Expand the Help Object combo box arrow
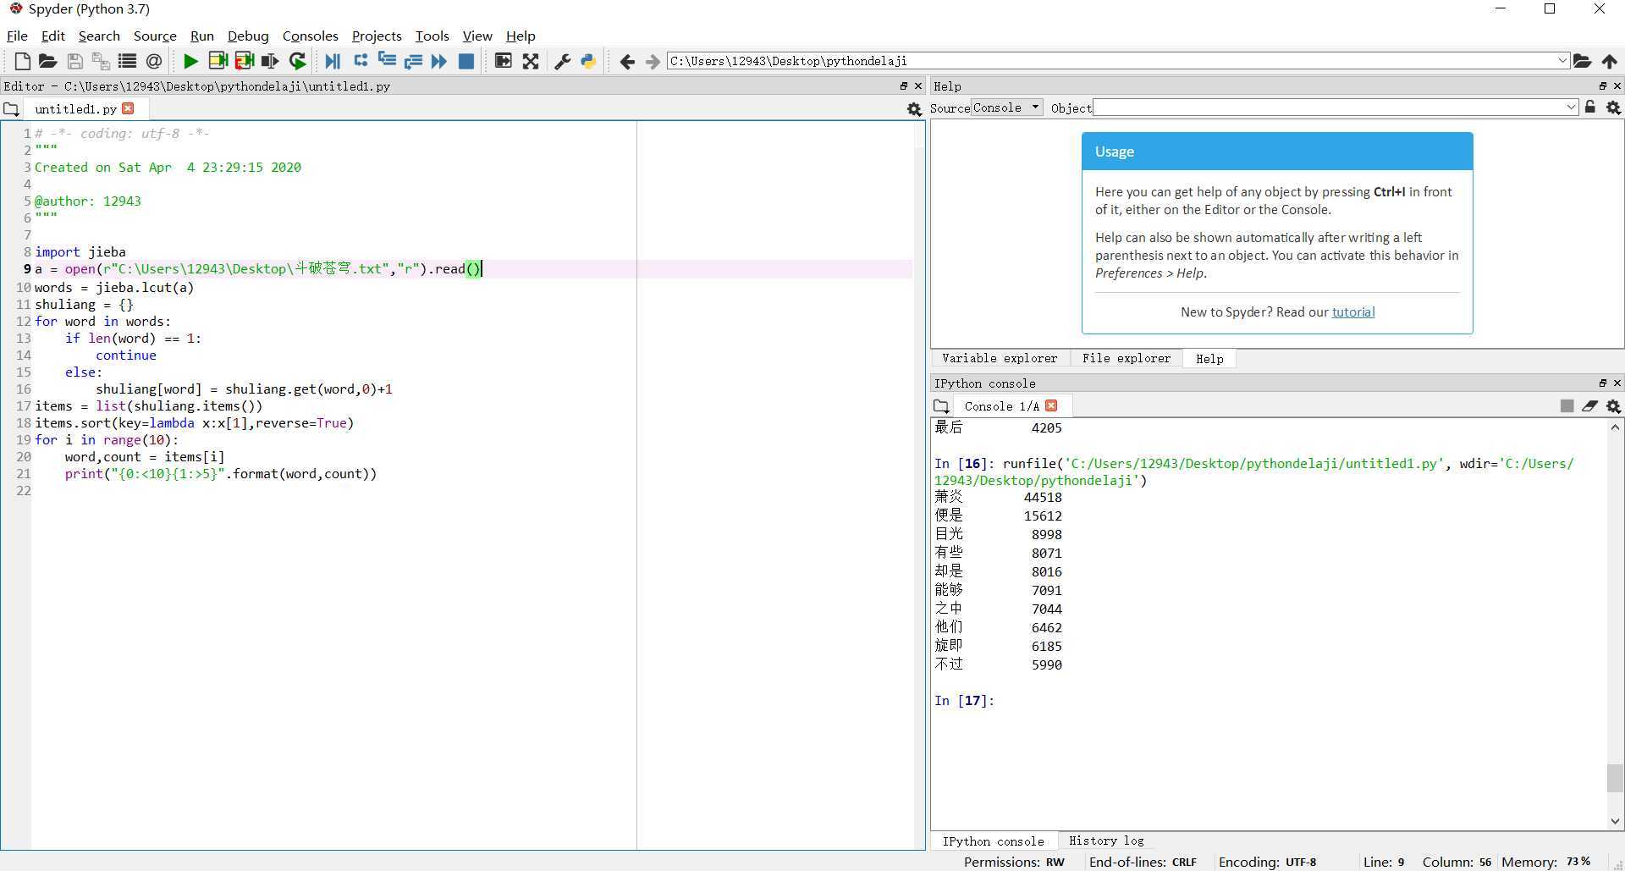This screenshot has height=871, width=1625. 1571,107
